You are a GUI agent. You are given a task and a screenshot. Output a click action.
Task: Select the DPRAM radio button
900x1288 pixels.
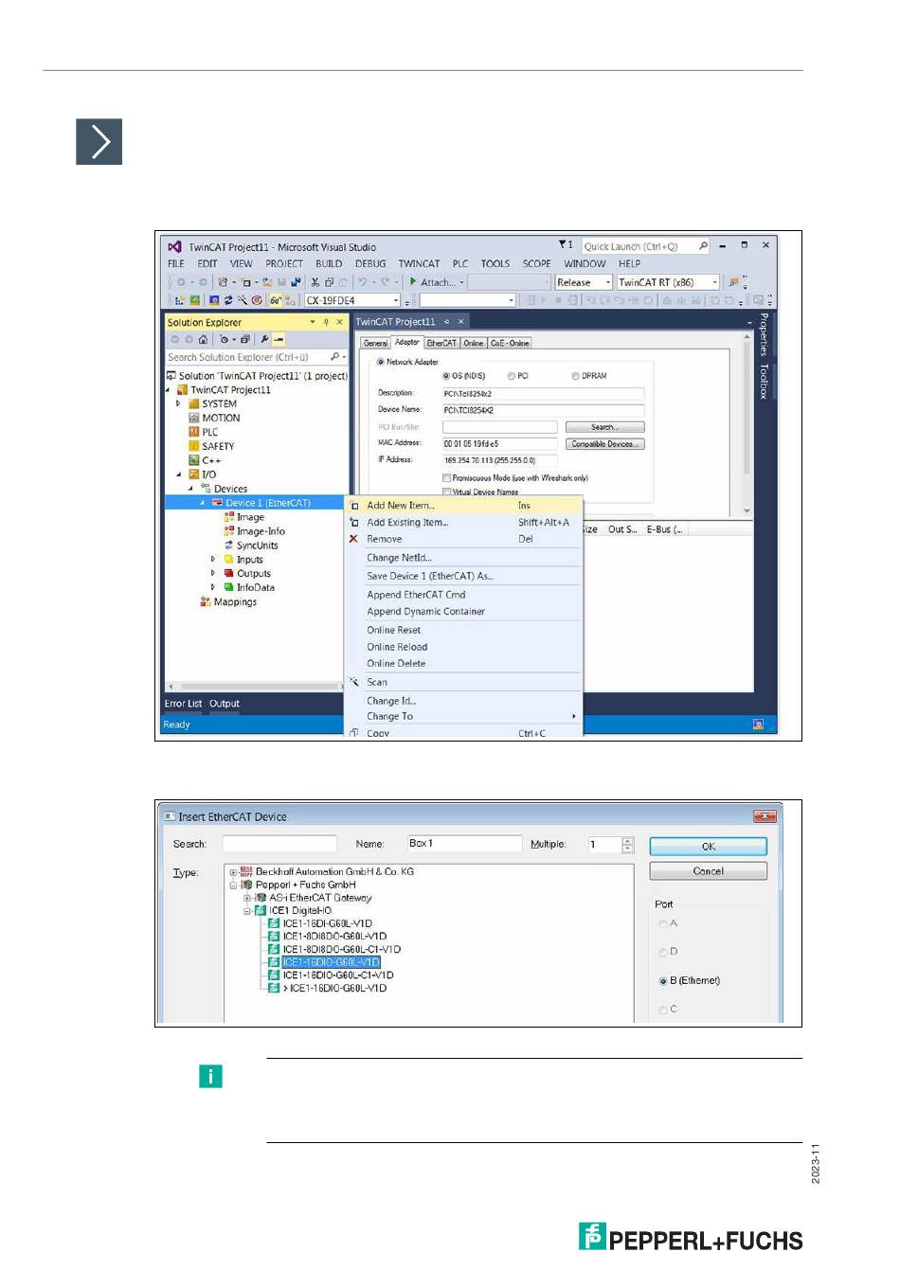click(575, 376)
